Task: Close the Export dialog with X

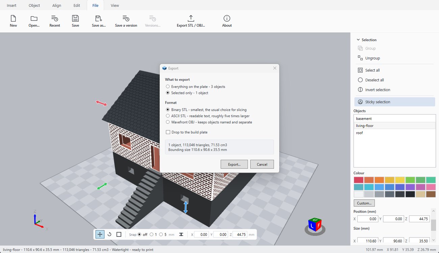Action: [x=275, y=68]
